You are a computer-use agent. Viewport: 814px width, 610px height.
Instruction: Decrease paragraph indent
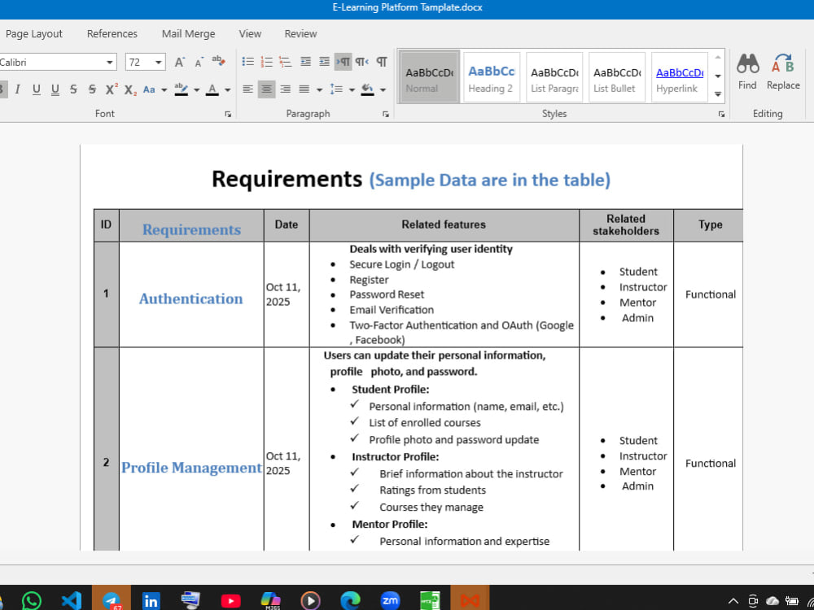tap(306, 63)
